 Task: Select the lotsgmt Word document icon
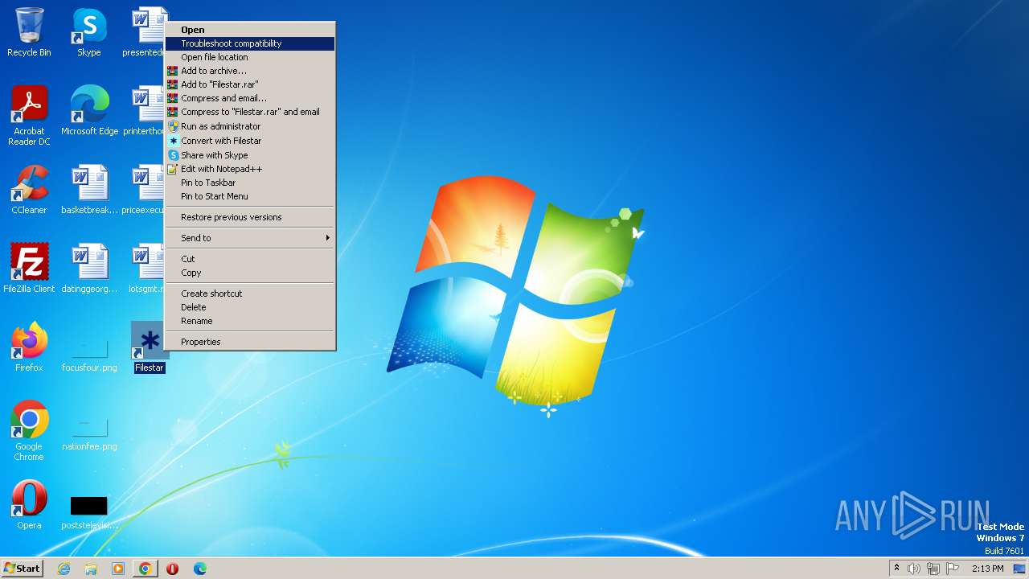click(x=147, y=269)
